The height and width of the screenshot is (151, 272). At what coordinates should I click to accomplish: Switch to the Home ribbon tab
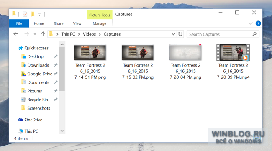(x=39, y=23)
